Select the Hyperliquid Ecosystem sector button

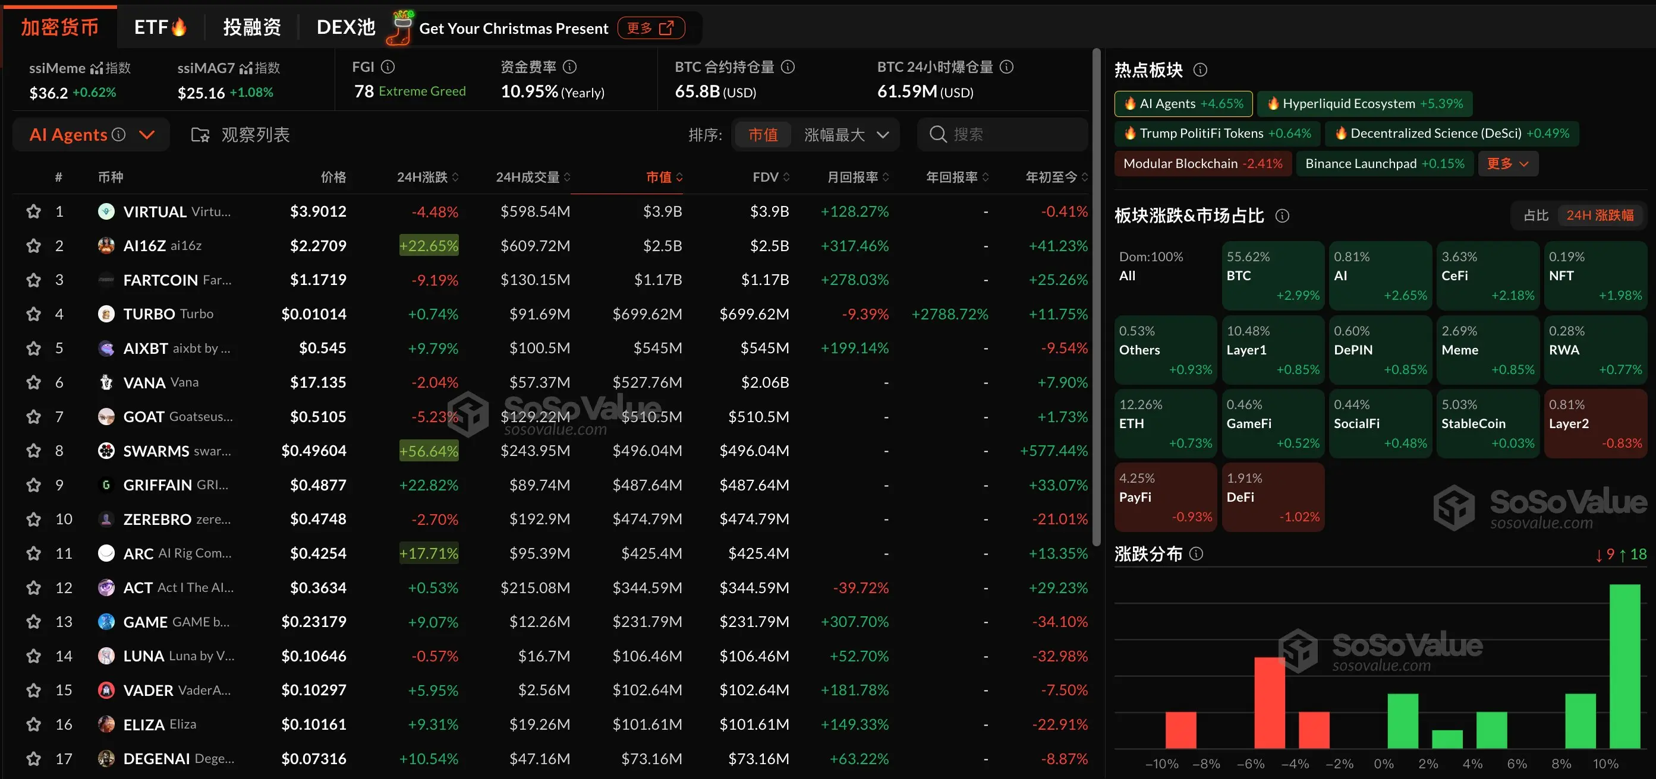point(1365,103)
